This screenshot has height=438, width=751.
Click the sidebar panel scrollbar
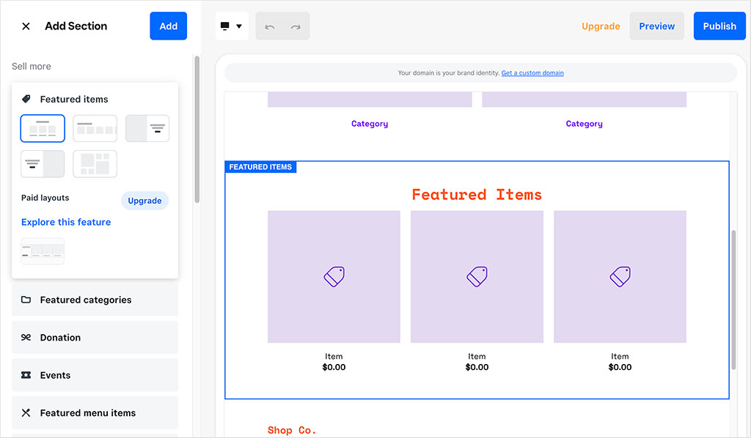tap(197, 129)
